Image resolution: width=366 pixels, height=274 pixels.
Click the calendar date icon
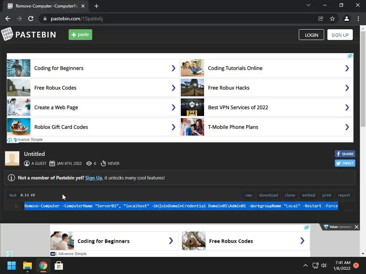pos(52,163)
